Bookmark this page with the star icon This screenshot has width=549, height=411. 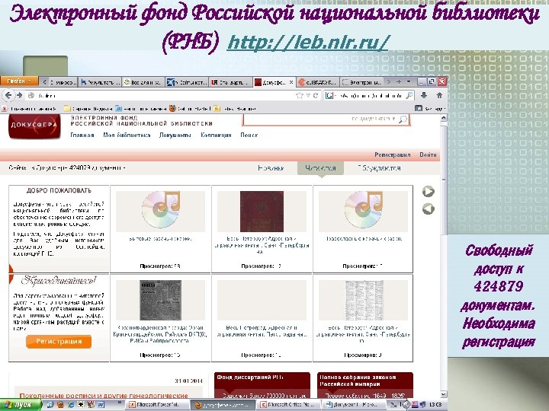pos(300,95)
